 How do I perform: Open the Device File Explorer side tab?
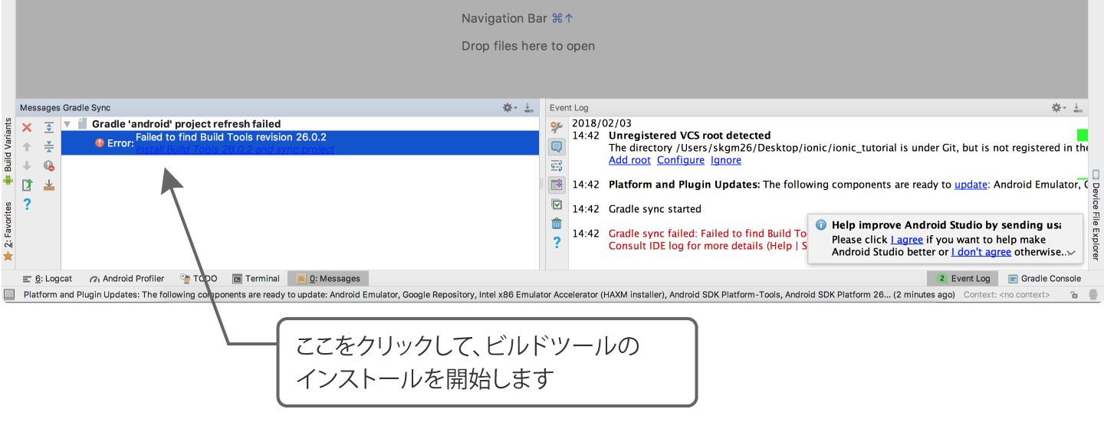tap(1095, 216)
